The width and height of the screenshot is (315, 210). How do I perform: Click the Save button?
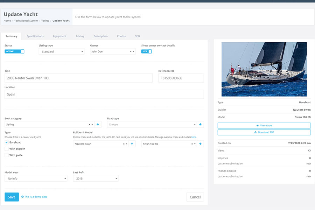(x=12, y=197)
